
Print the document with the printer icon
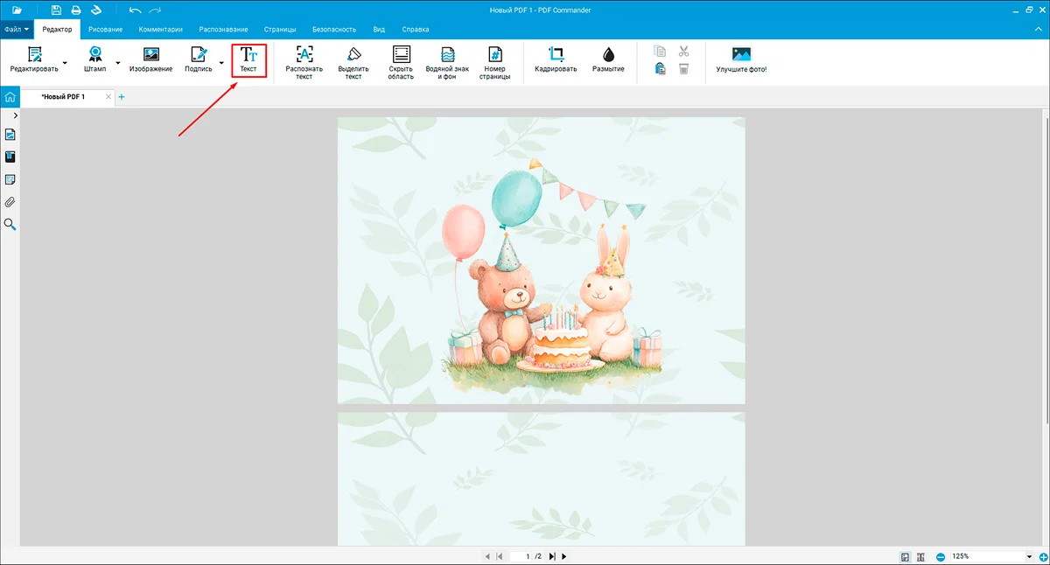77,10
